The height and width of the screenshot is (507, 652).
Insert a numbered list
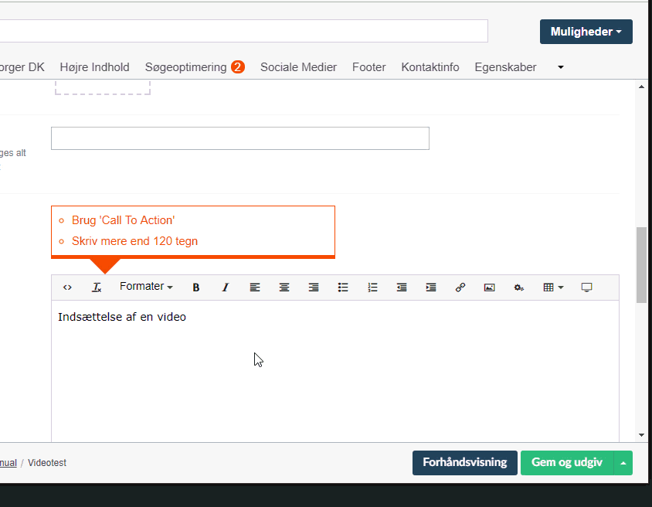coord(372,288)
